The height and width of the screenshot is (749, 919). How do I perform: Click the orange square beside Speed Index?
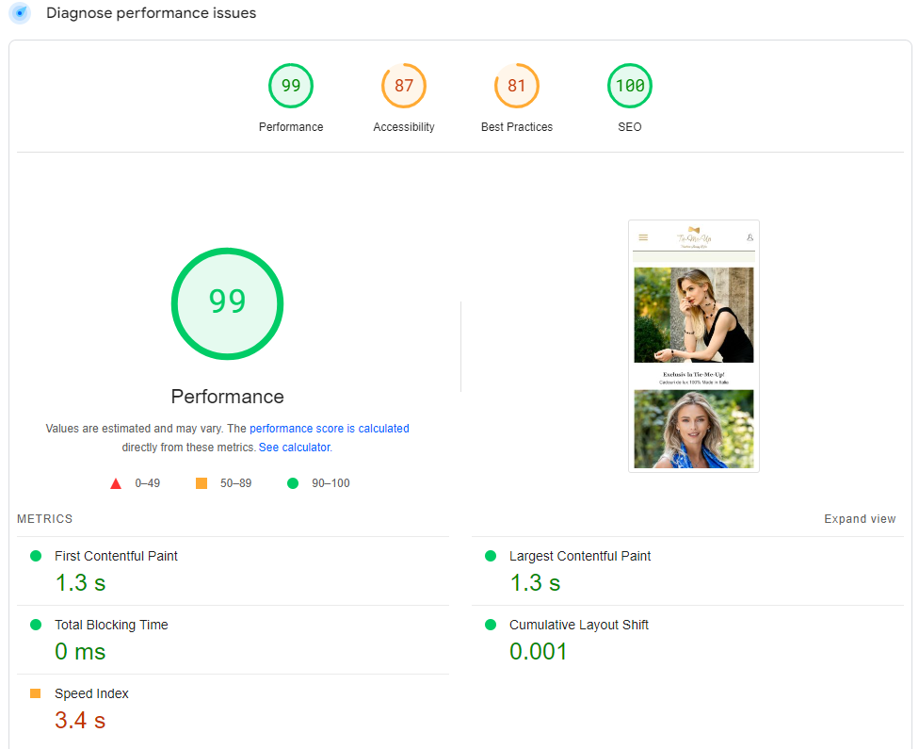[x=35, y=693]
